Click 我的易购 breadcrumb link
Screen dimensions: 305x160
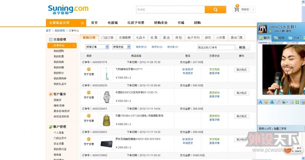pos(60,31)
